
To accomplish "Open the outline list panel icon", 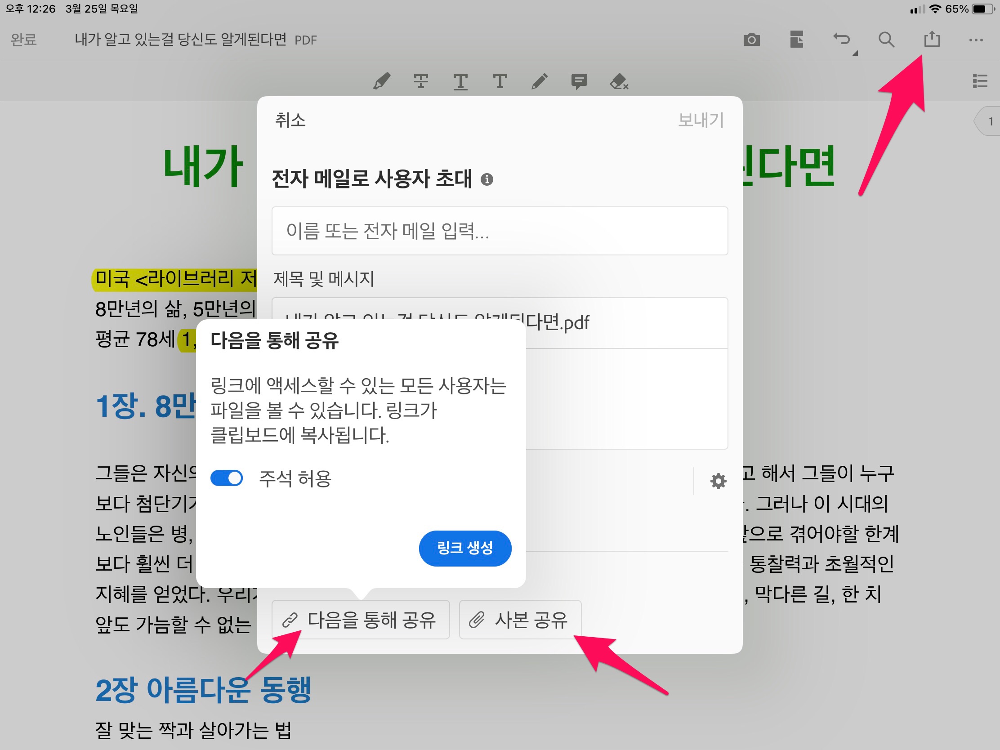I will click(x=980, y=81).
